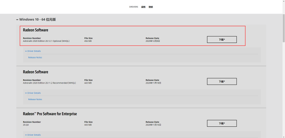The height and width of the screenshot is (138, 285).
Task: Collapse Driver Details under 20.12.1 Optional
Action: tap(33, 51)
